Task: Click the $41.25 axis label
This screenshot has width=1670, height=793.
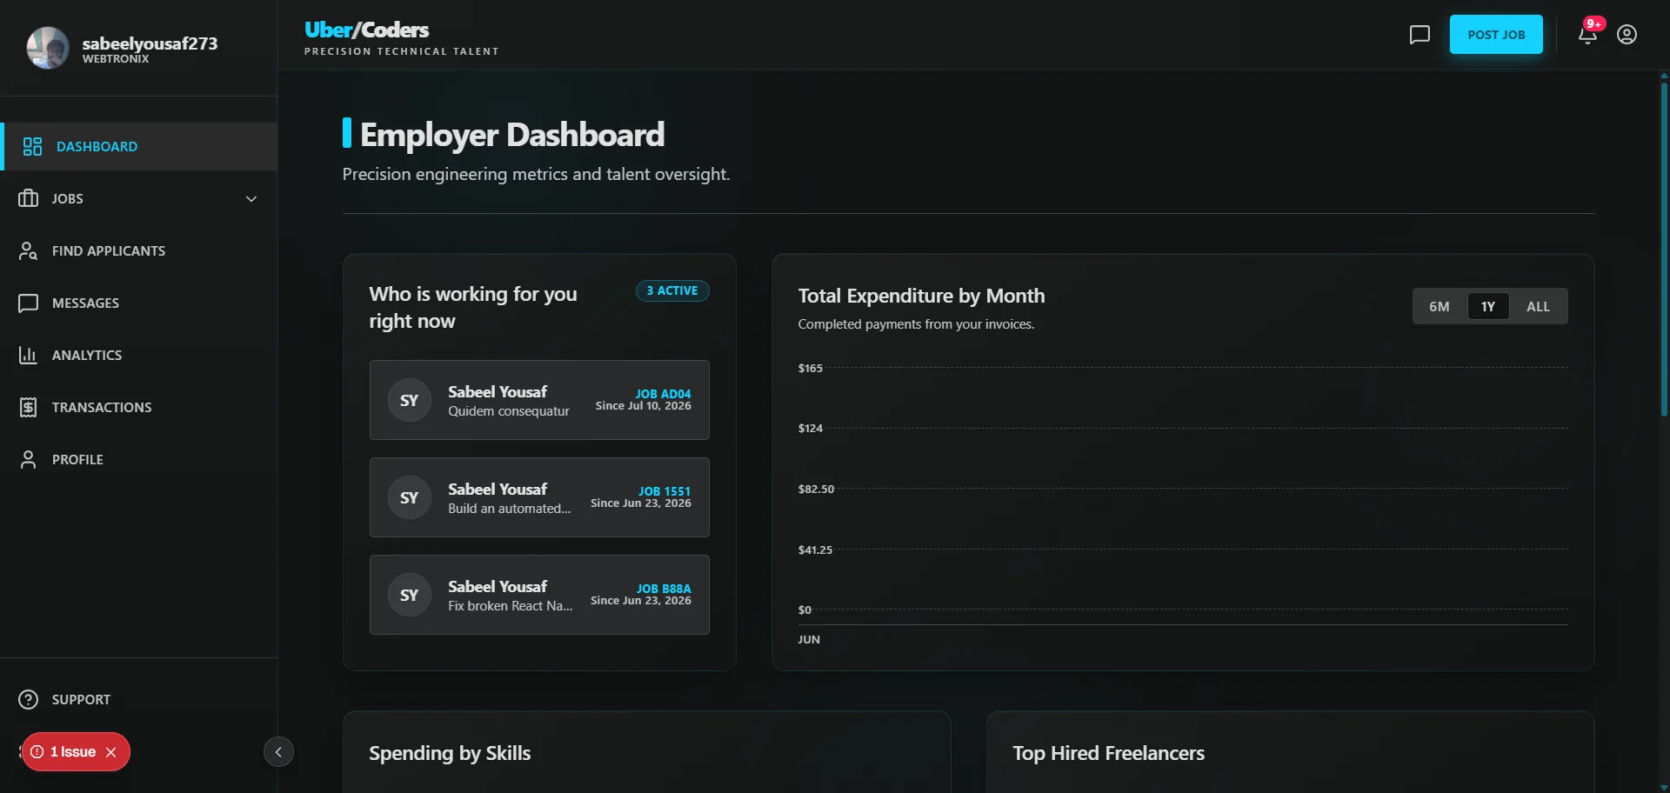Action: pos(815,550)
